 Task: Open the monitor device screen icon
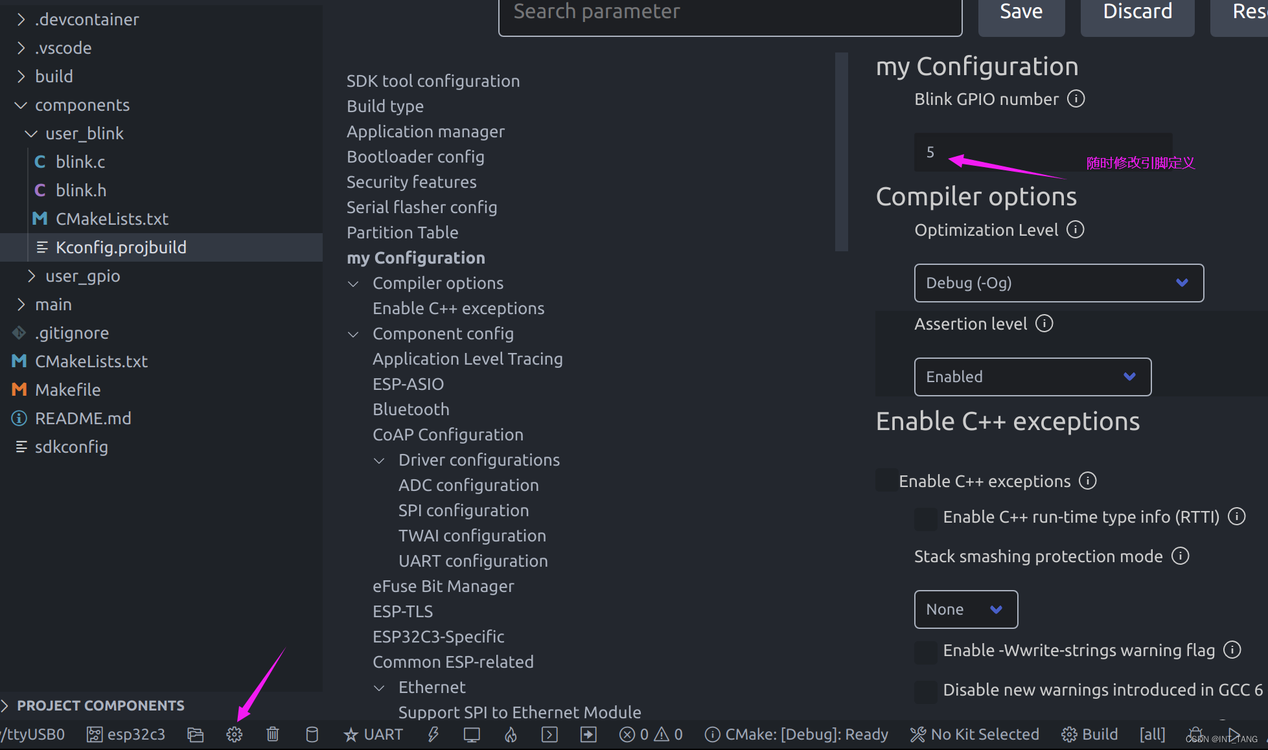tap(472, 734)
